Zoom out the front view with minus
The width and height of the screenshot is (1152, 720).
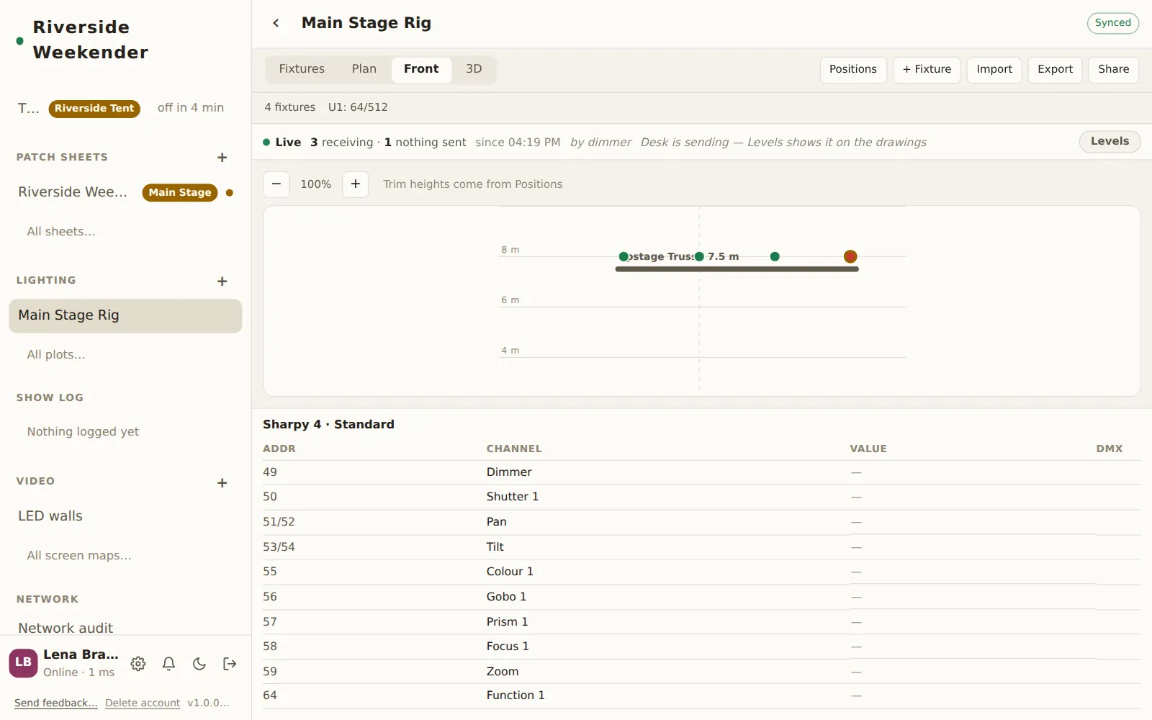(x=276, y=184)
